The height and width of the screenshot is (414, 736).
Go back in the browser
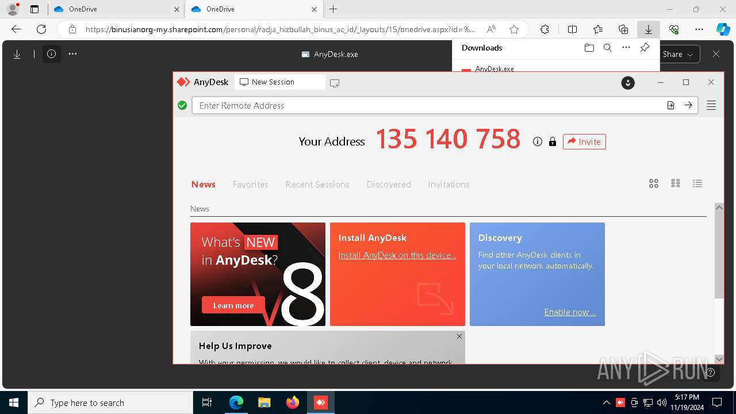pos(16,29)
